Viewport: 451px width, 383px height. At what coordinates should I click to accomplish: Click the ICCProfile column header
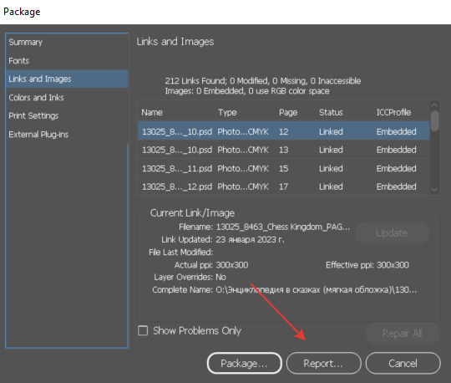tap(393, 112)
